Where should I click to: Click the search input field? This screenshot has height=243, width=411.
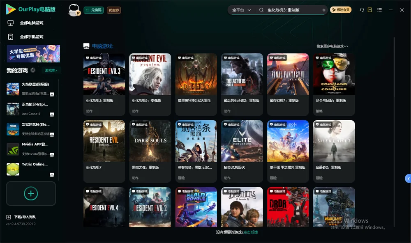(x=294, y=10)
